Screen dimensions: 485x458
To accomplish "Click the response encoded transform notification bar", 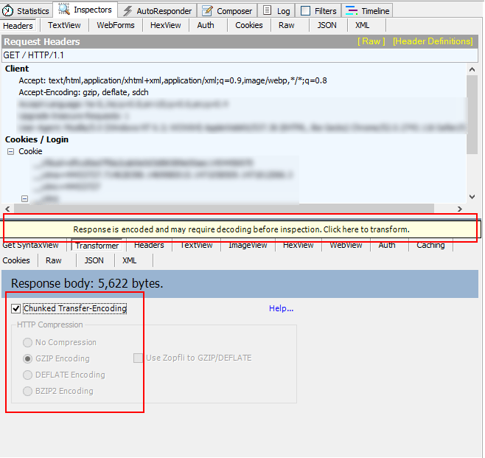I will coord(241,229).
